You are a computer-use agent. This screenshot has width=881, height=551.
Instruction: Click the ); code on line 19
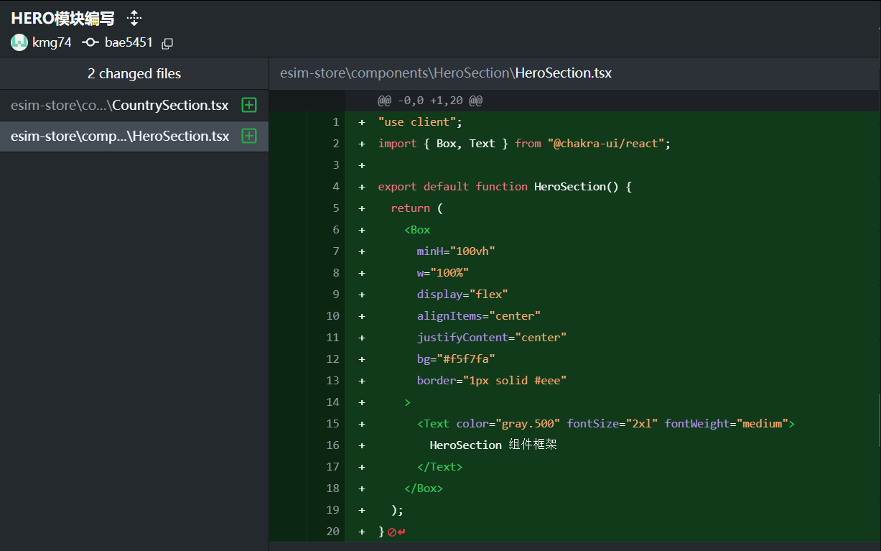tap(398, 510)
